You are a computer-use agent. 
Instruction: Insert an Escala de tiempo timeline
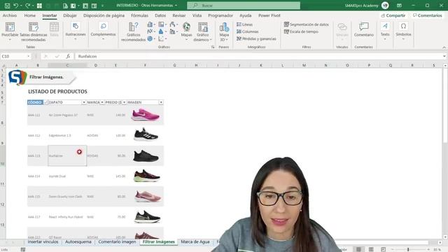[301, 31]
